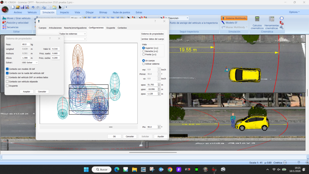This screenshot has height=174, width=309.
Task: Activate Sistema Multibody simulation
Action: (234, 18)
